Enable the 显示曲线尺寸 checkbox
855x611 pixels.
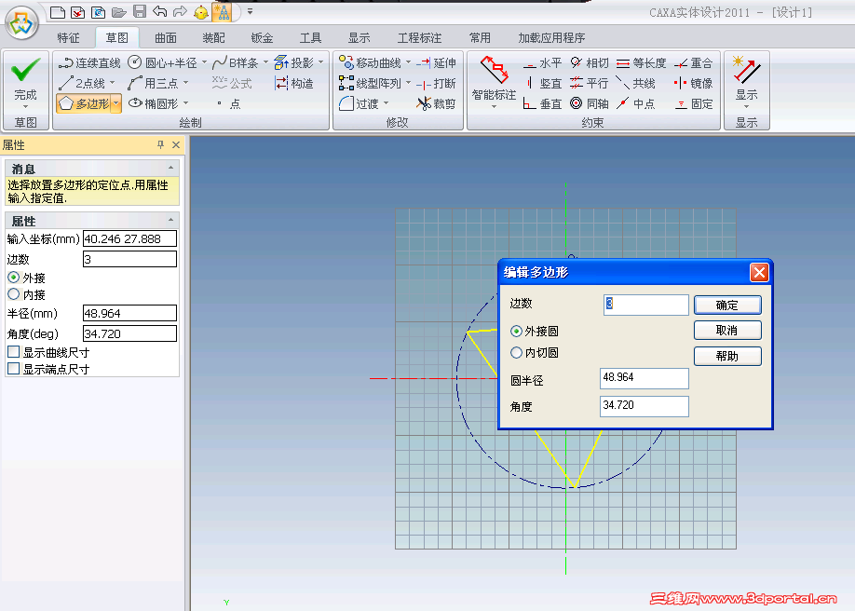click(x=11, y=350)
